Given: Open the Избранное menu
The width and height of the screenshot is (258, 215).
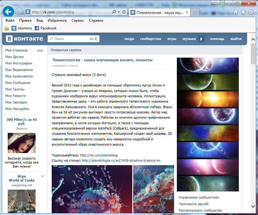Looking at the screenshot, I should (x=57, y=20).
